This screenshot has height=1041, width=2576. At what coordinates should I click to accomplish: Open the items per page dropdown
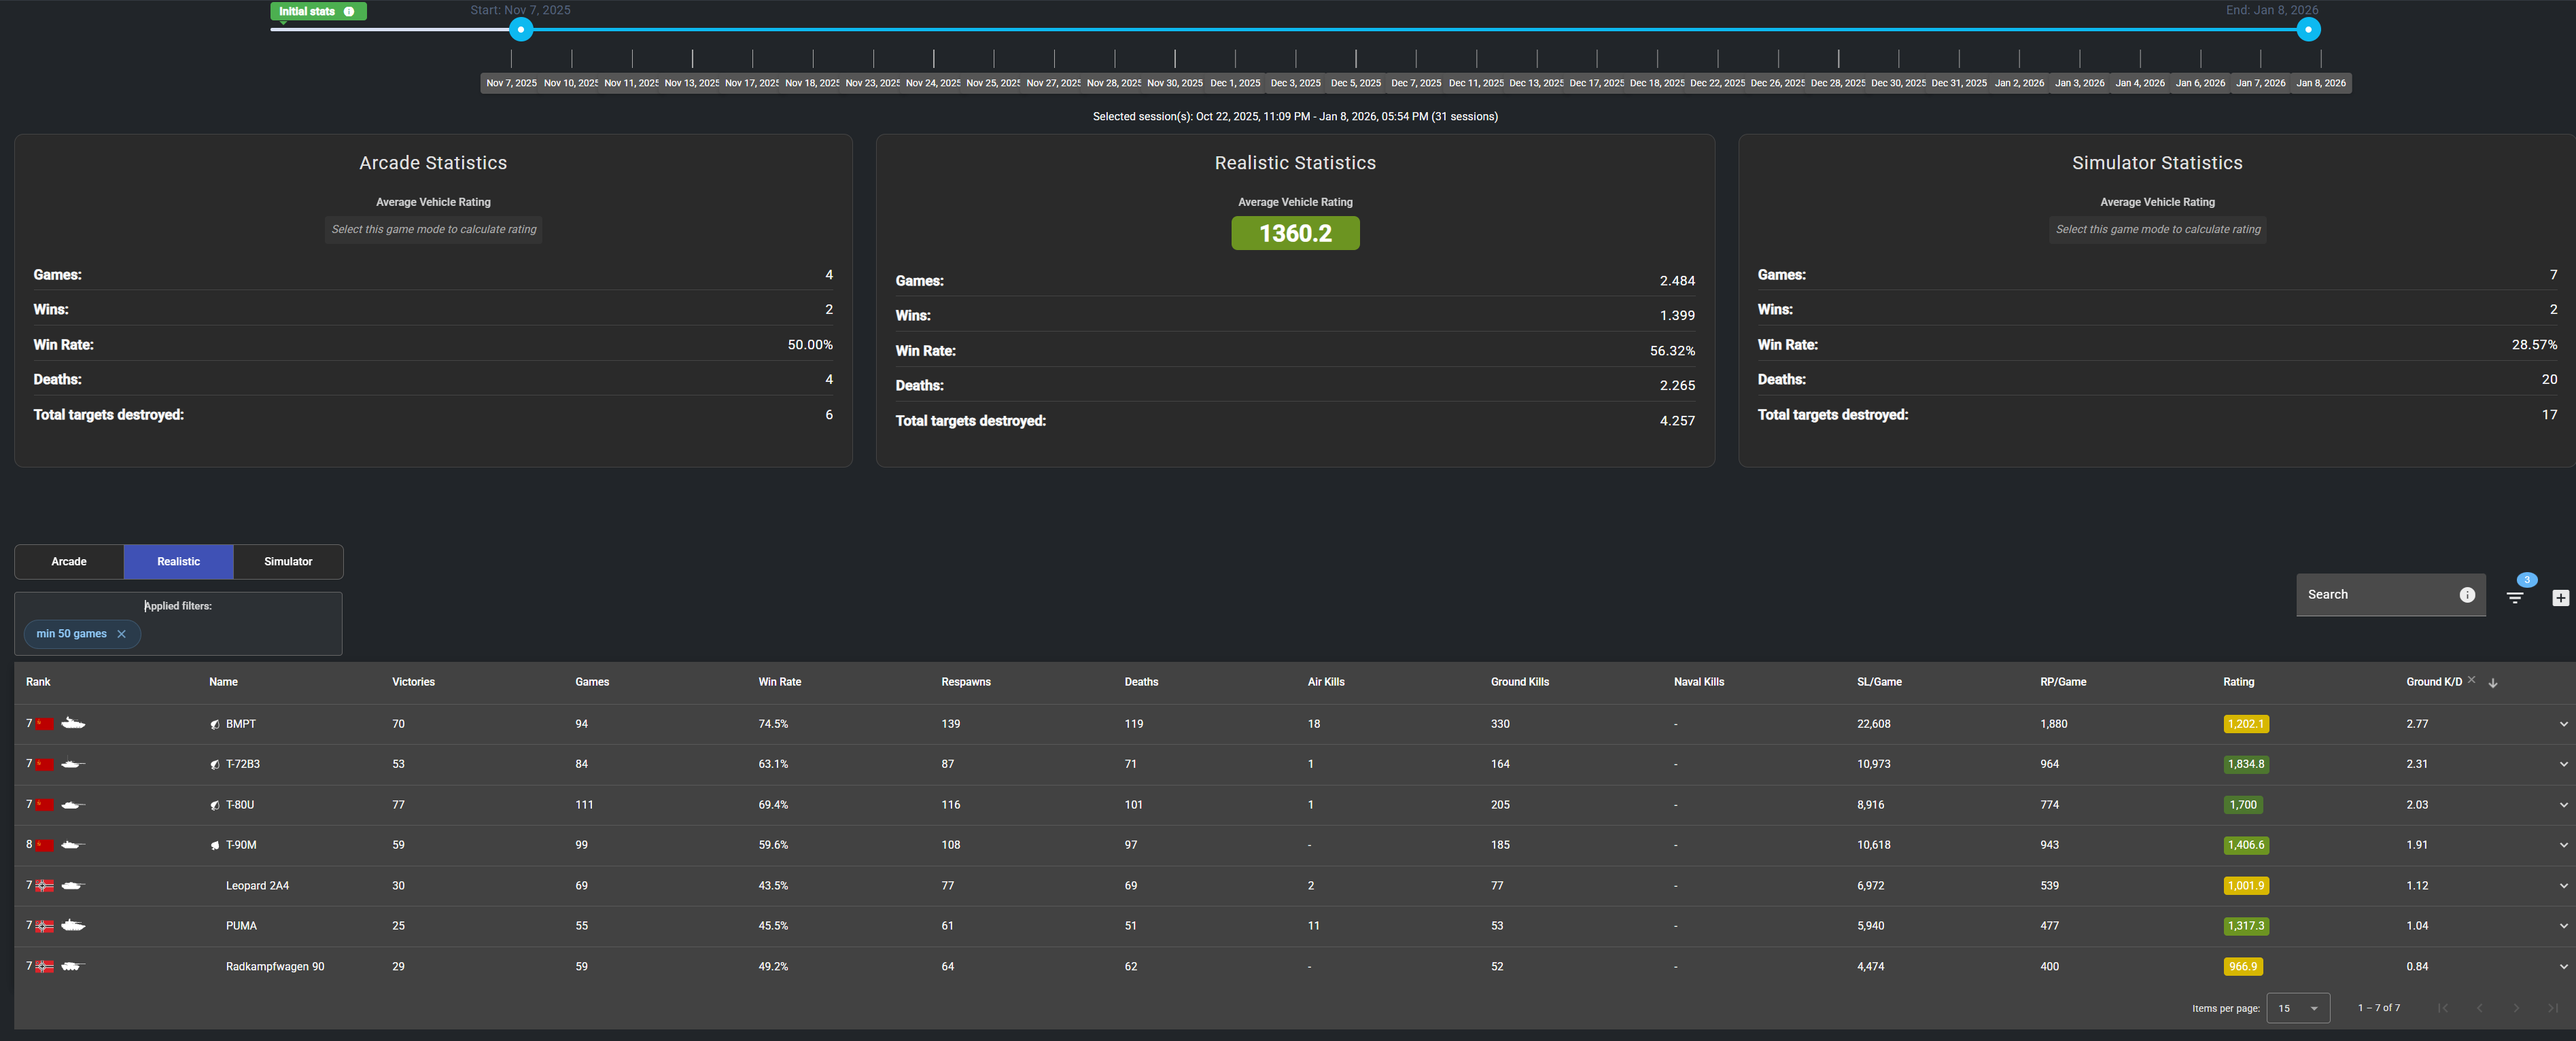2297,1007
